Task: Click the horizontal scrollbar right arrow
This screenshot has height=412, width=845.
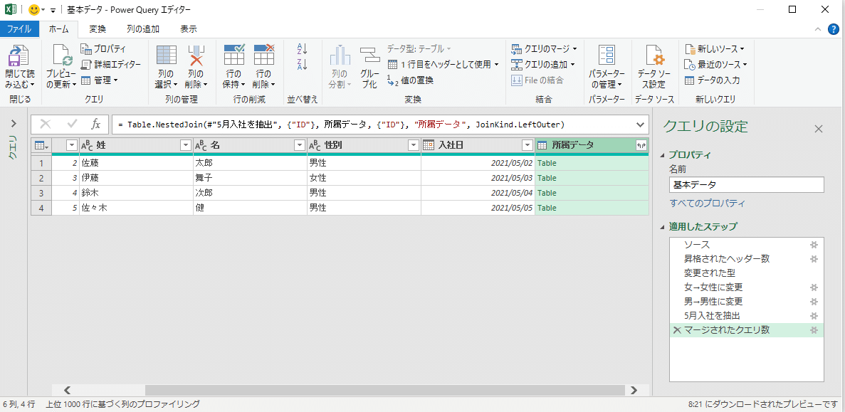Action: [x=634, y=390]
